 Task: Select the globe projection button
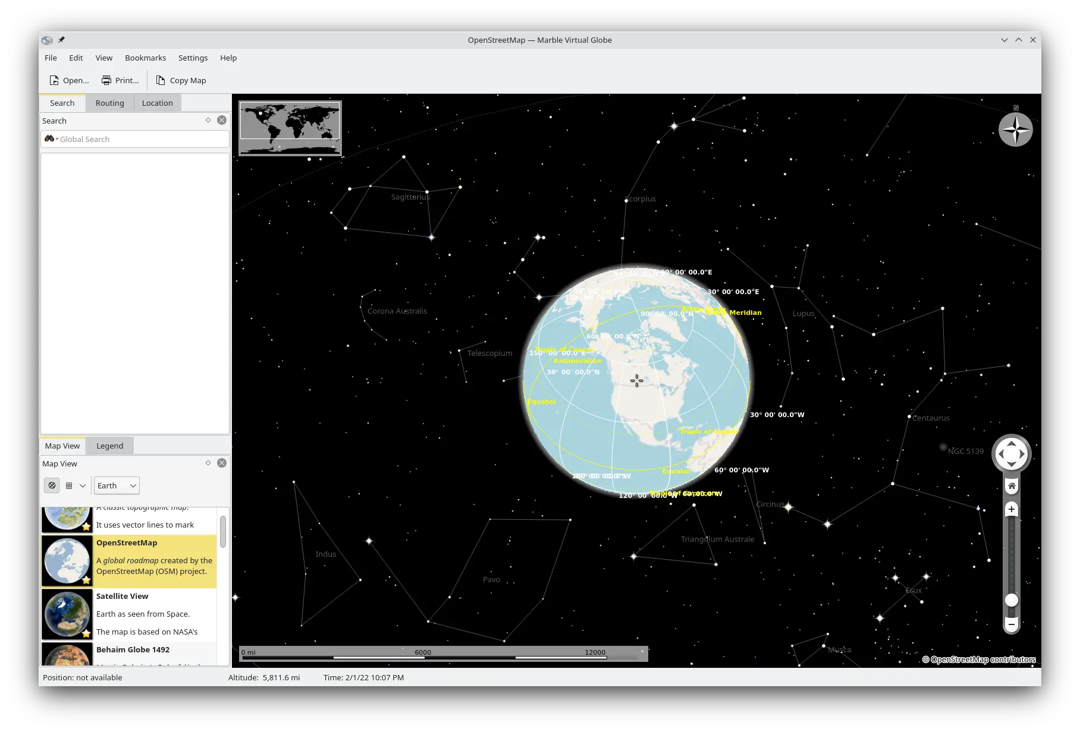pyautogui.click(x=52, y=485)
